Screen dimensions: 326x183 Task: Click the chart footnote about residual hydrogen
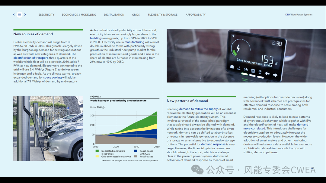pos(129,161)
